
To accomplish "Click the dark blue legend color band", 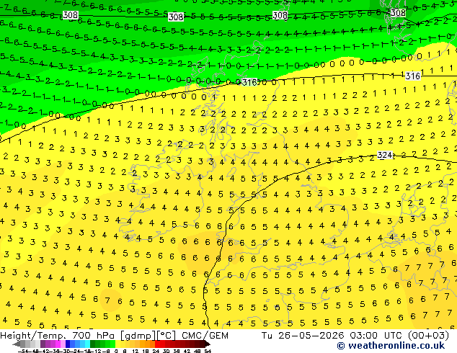I will (x=68, y=344).
